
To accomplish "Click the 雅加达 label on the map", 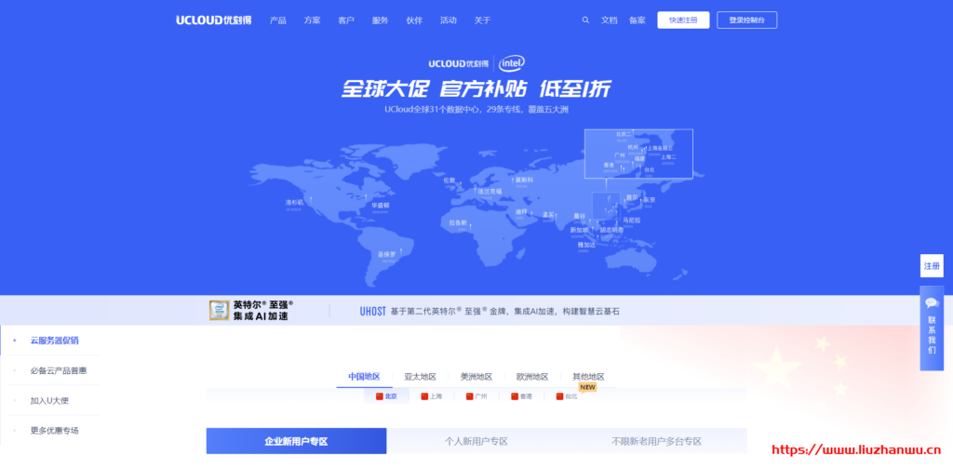I will coord(586,245).
